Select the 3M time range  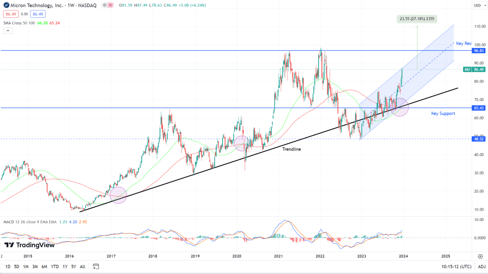(35, 267)
